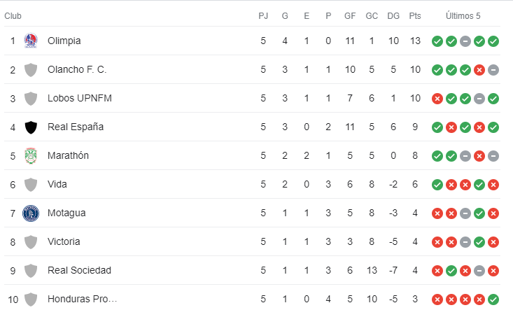513x310 pixels.
Task: Click the Últimos 5 column header
Action: 463,16
